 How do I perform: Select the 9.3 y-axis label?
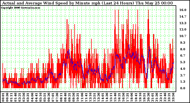pyautogui.click(x=183, y=43)
